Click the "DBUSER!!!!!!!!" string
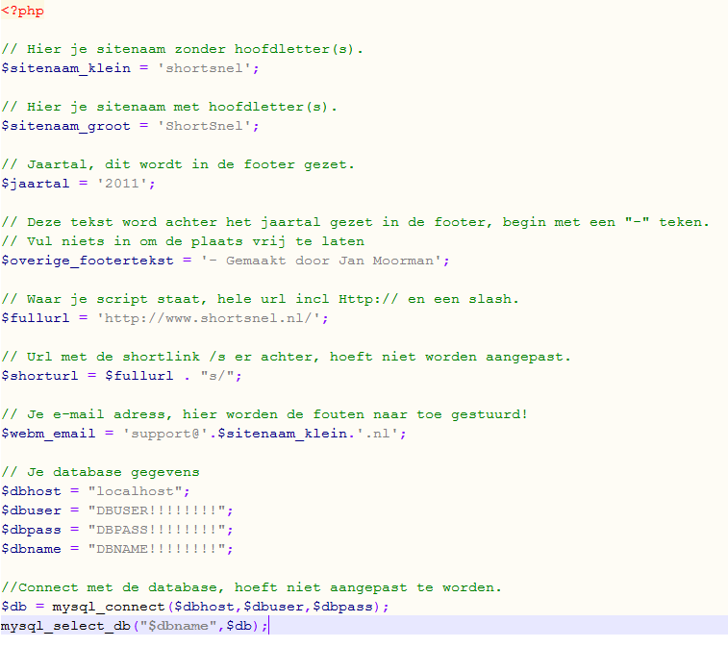 (x=157, y=510)
